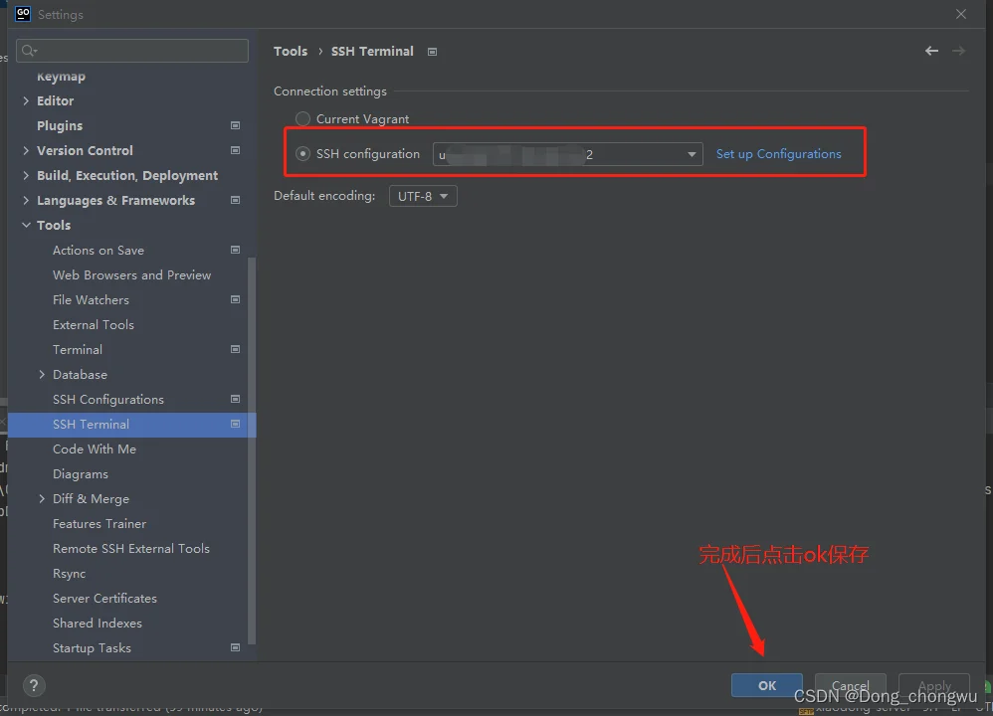993x716 pixels.
Task: Click the Set up Configurations link
Action: 778,154
